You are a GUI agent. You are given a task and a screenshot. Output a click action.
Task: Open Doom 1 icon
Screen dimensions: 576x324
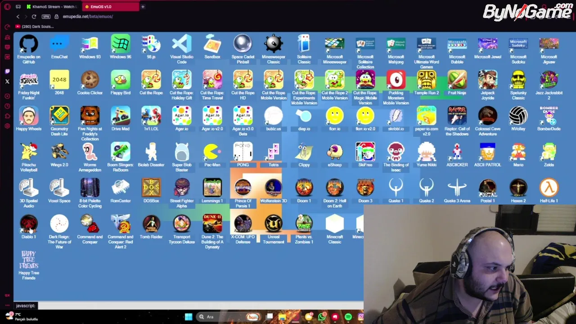[304, 191]
